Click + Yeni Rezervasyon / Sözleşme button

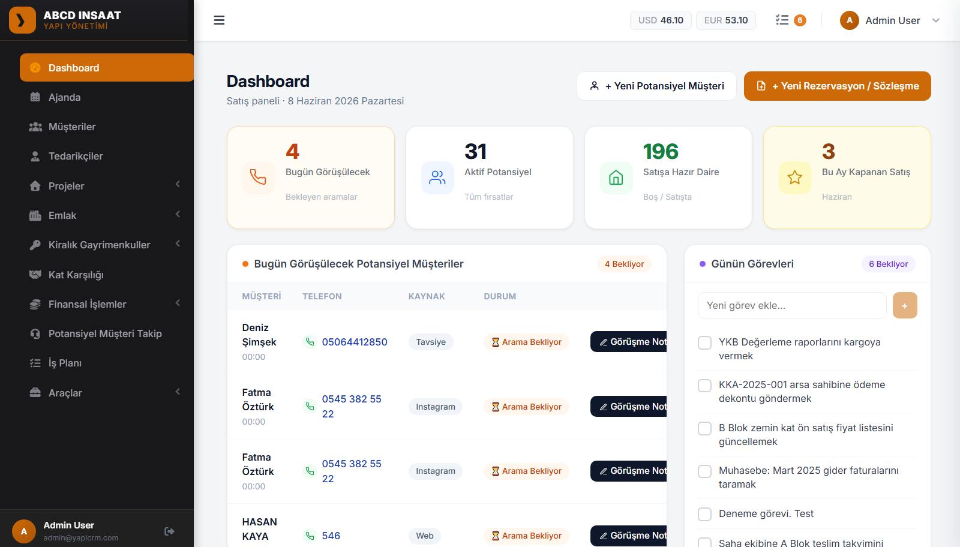pyautogui.click(x=838, y=86)
